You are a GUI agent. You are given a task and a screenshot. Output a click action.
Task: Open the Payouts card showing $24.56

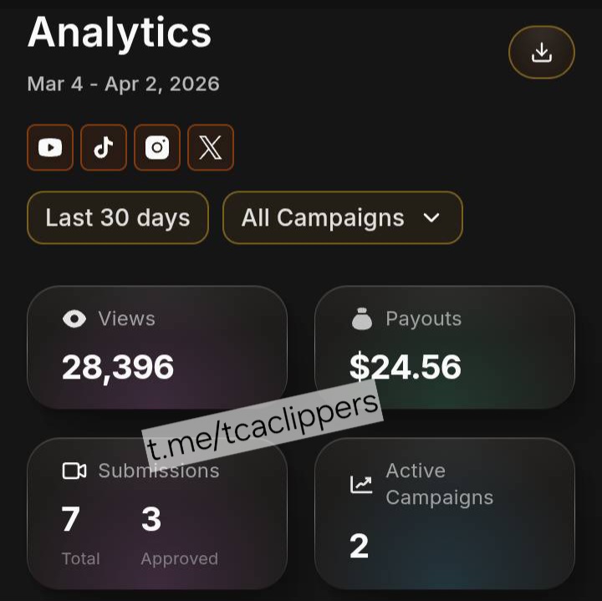tap(444, 347)
